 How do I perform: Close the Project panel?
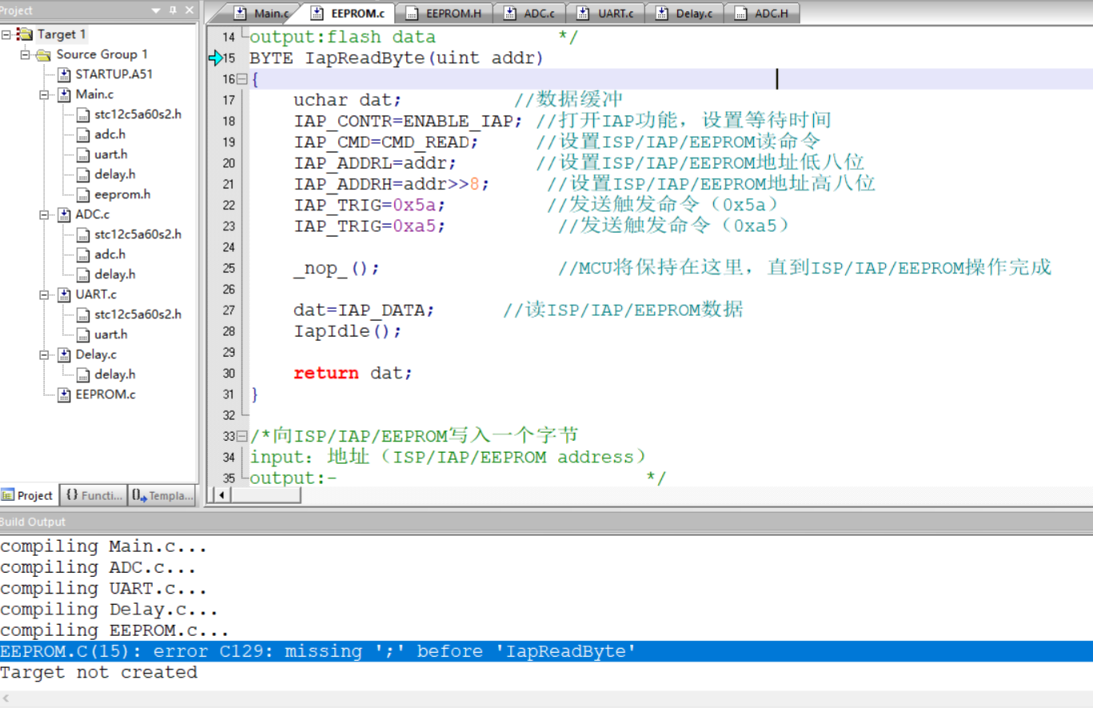point(189,10)
